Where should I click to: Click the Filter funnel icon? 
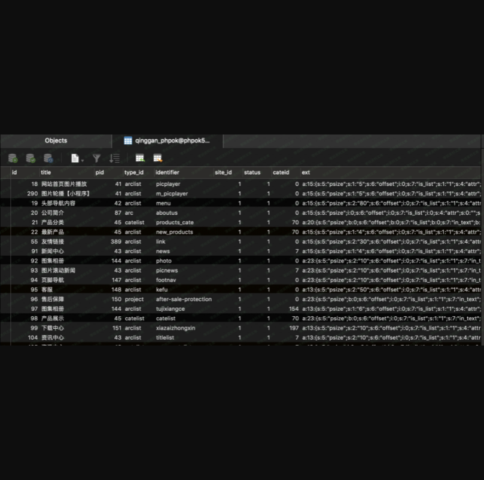click(x=96, y=158)
